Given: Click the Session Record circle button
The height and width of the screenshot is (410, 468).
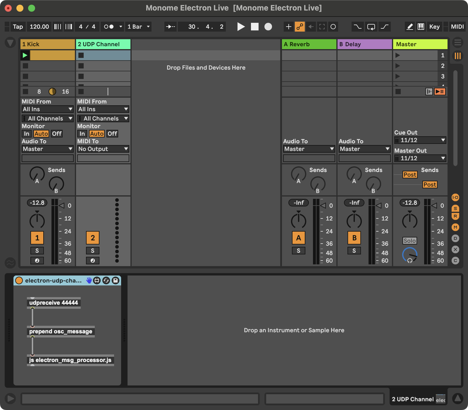Looking at the screenshot, I should click(333, 27).
